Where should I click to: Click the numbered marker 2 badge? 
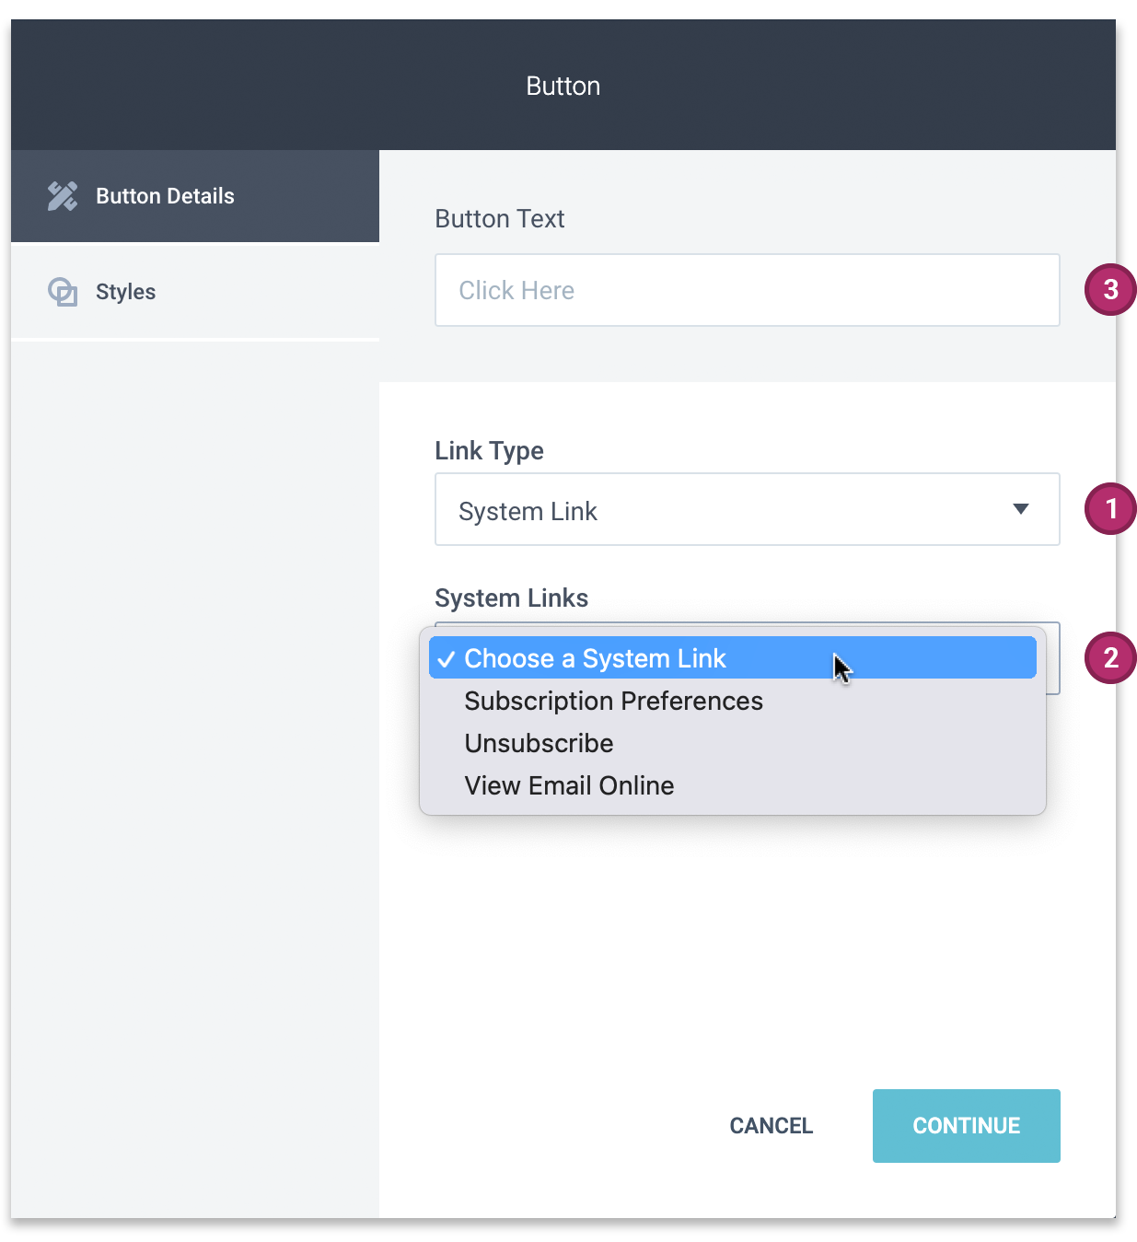coord(1110,658)
